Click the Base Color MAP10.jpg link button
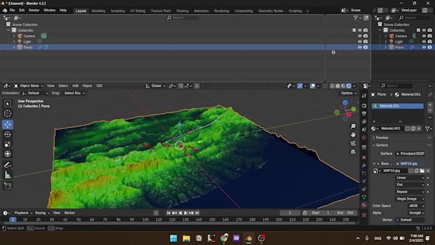Screen dimensions: 435x245 (411, 163)
